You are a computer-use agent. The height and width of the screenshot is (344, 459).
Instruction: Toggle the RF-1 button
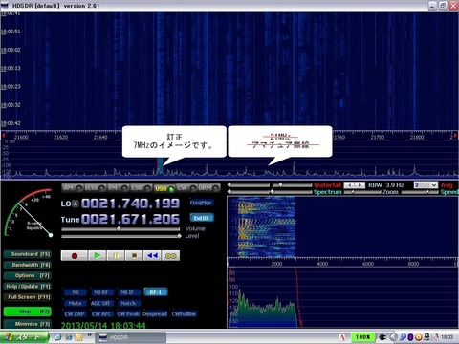coord(156,292)
